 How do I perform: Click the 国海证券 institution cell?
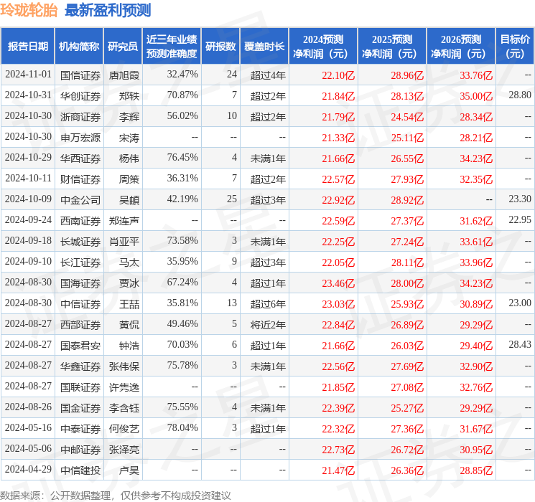click(x=80, y=283)
